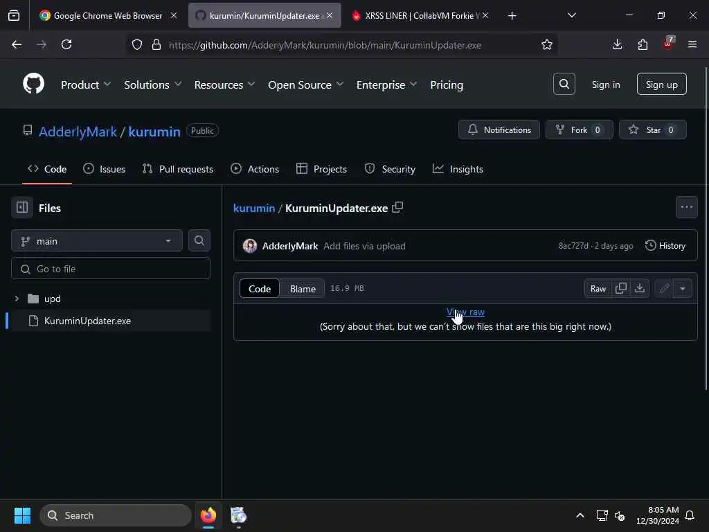Screen dimensions: 709x532
Task: Open the file History link
Action: (x=665, y=246)
